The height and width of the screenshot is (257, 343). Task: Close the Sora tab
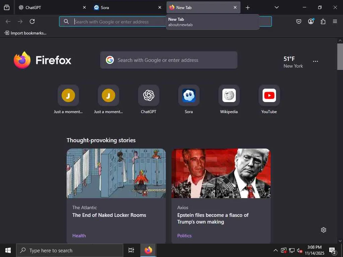pos(160,7)
